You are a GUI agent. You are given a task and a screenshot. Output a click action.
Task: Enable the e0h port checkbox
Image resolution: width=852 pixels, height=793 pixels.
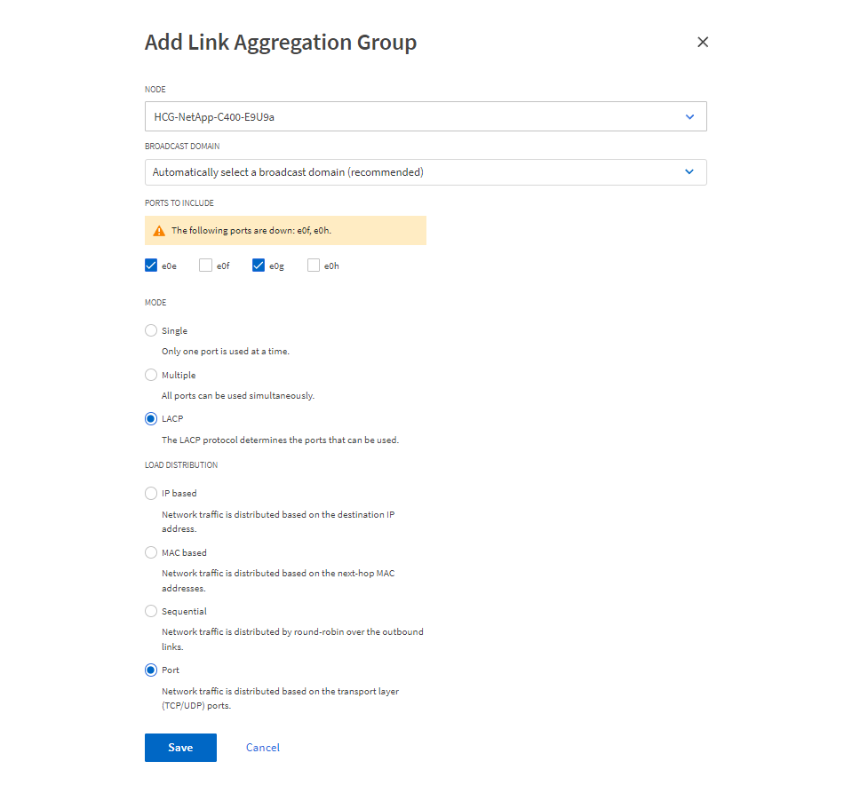[x=314, y=265]
